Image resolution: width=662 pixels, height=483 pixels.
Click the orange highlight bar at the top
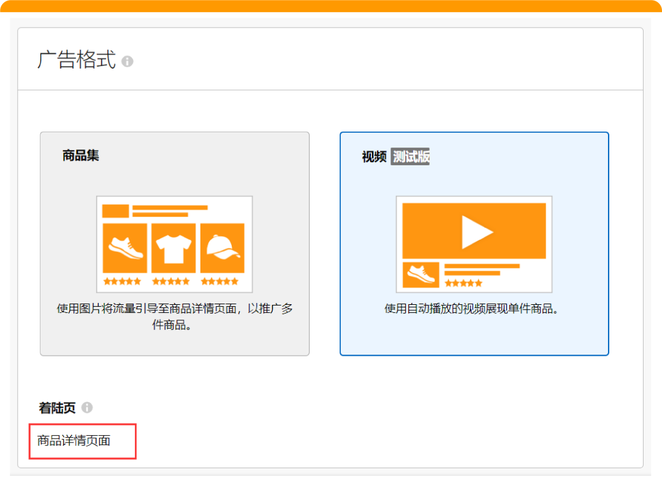pos(331,5)
